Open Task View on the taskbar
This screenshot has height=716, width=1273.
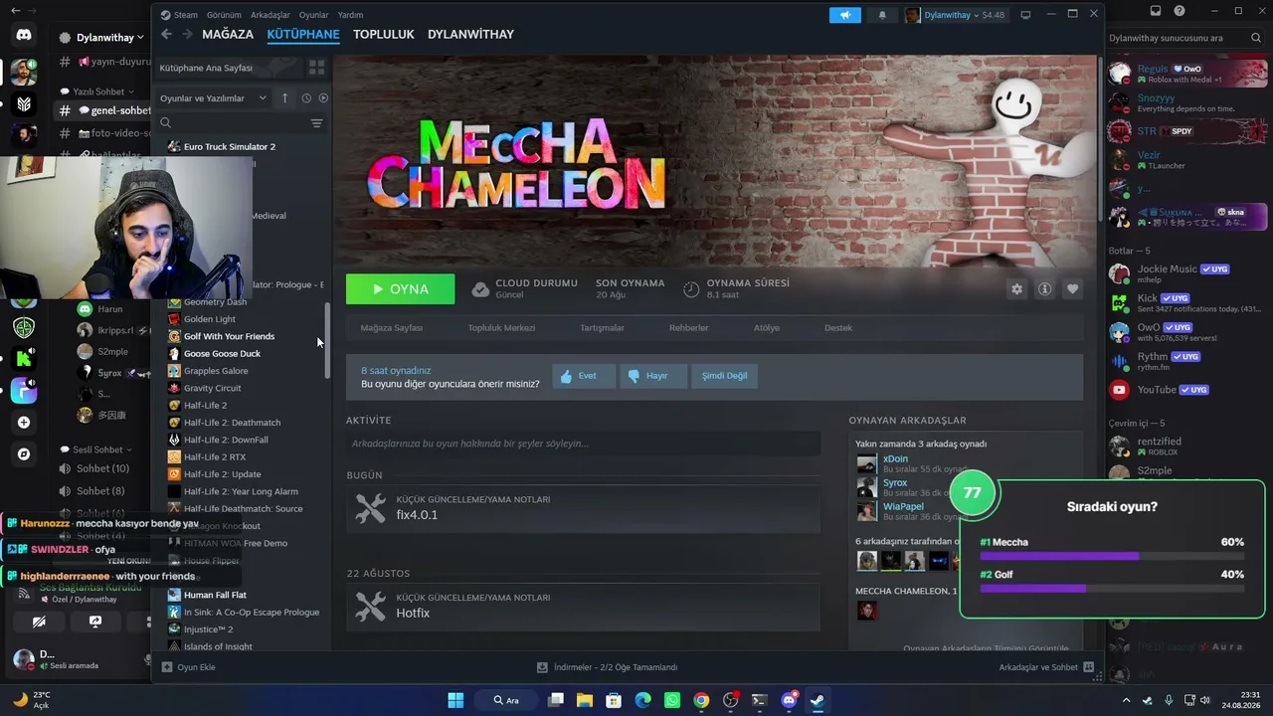tap(556, 700)
